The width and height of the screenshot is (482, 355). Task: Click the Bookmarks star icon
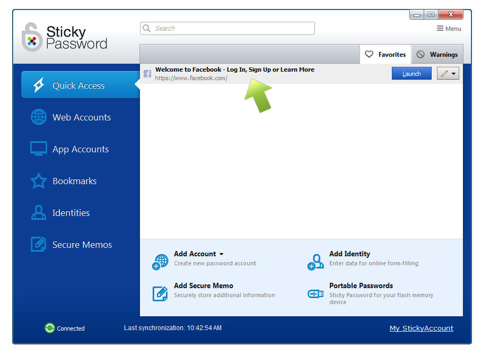tap(39, 180)
